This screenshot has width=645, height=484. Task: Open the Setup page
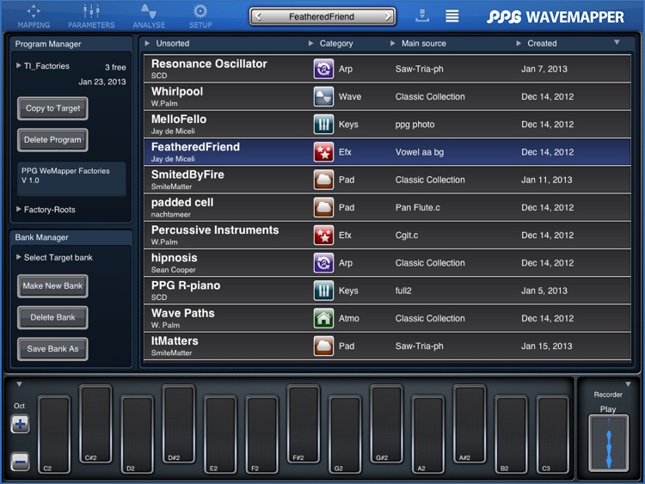(200, 16)
